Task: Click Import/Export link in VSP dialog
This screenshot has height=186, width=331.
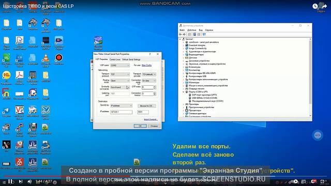Action: pos(151,119)
